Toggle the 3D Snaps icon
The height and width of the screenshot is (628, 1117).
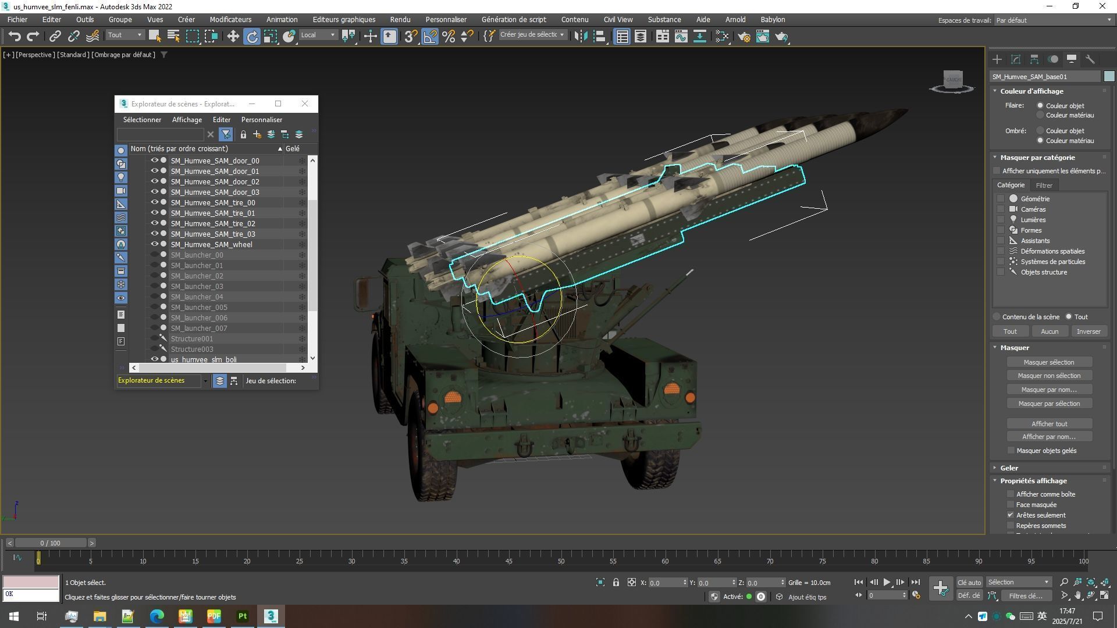point(411,37)
